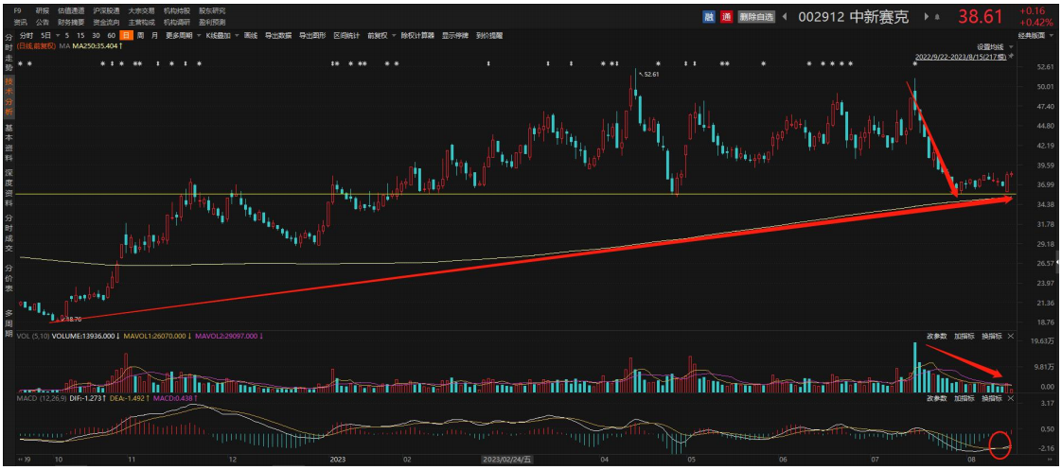
Task: Open the 经典版面 layout dropdown
Action: (x=1033, y=35)
